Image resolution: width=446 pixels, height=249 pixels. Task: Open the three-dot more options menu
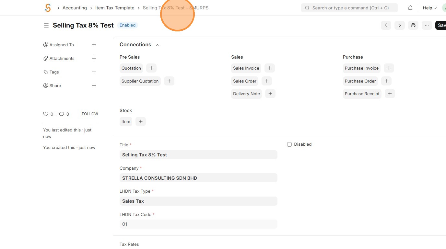[427, 25]
